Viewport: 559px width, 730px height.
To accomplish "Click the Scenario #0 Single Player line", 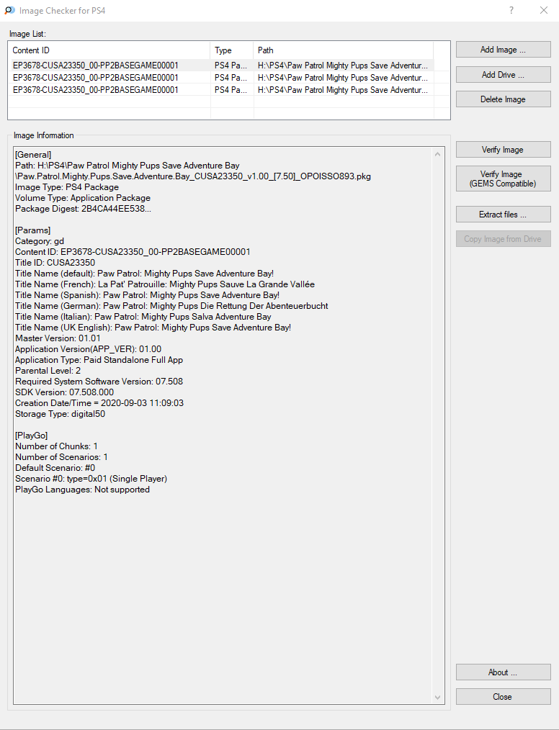I will 91,479.
